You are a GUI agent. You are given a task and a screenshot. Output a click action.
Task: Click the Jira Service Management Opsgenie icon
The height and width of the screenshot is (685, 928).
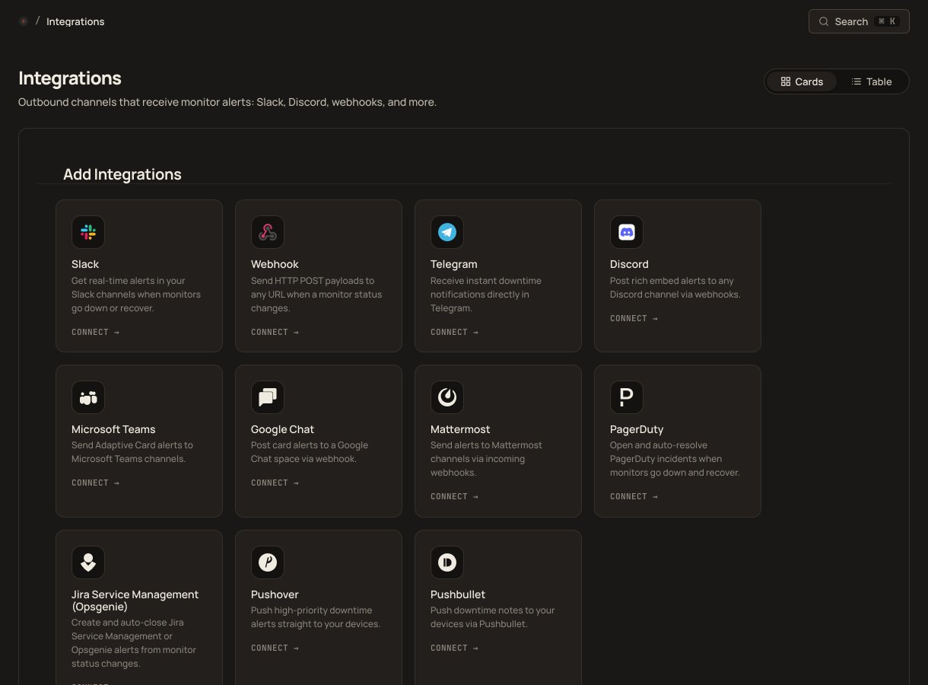88,562
